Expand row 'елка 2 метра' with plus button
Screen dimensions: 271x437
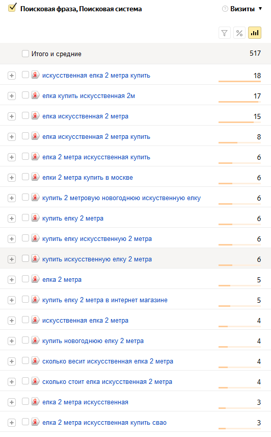[x=12, y=280]
